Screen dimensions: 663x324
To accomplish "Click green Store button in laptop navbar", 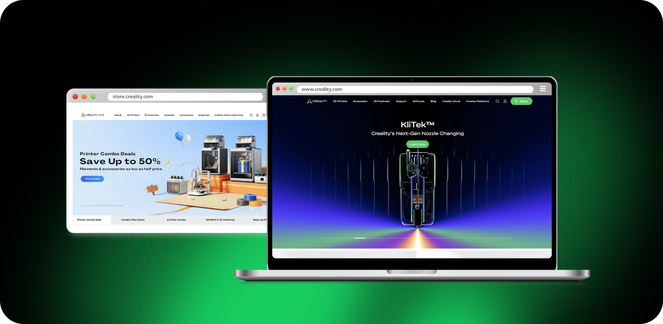I will coord(521,101).
